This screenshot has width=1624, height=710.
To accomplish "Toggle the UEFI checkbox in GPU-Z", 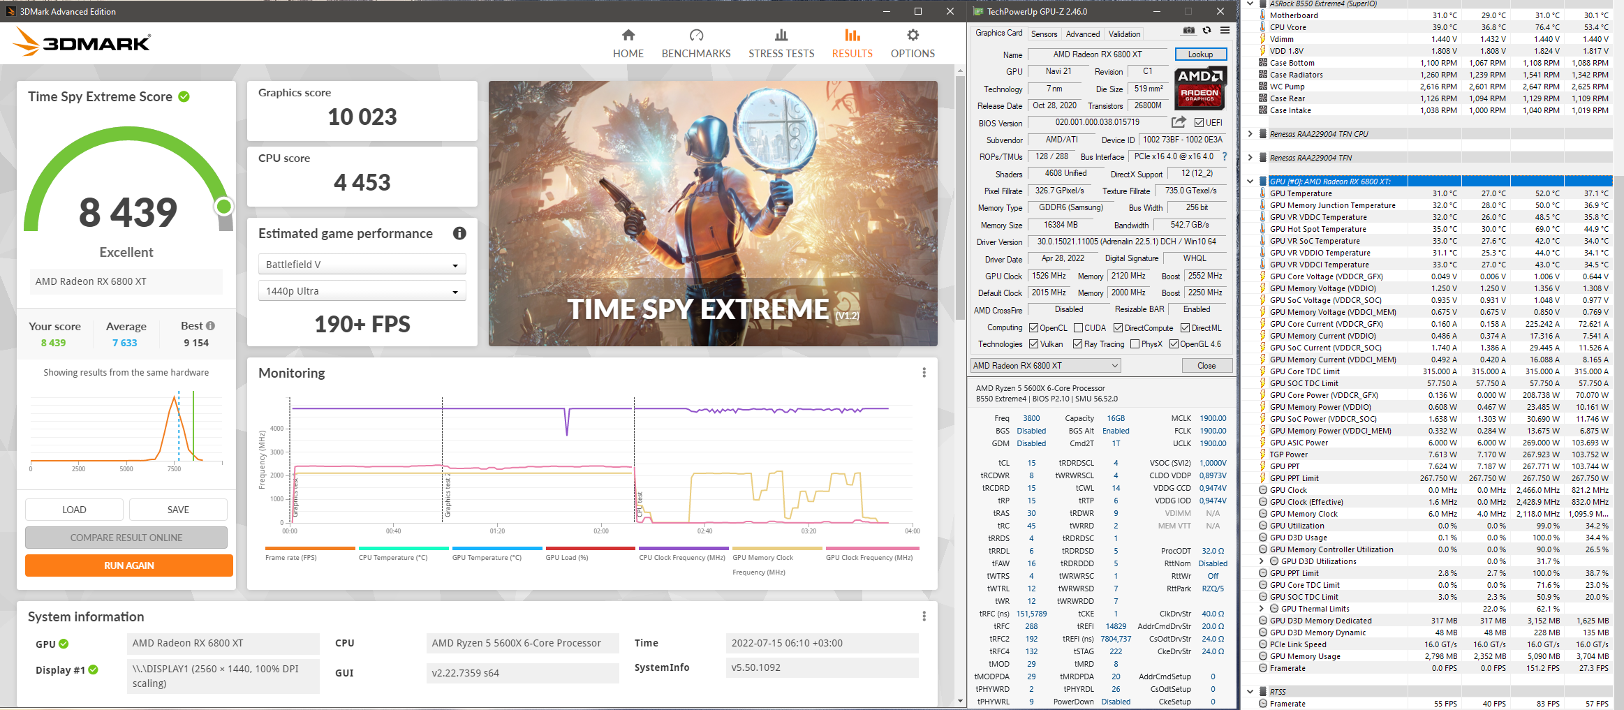I will 1199,123.
